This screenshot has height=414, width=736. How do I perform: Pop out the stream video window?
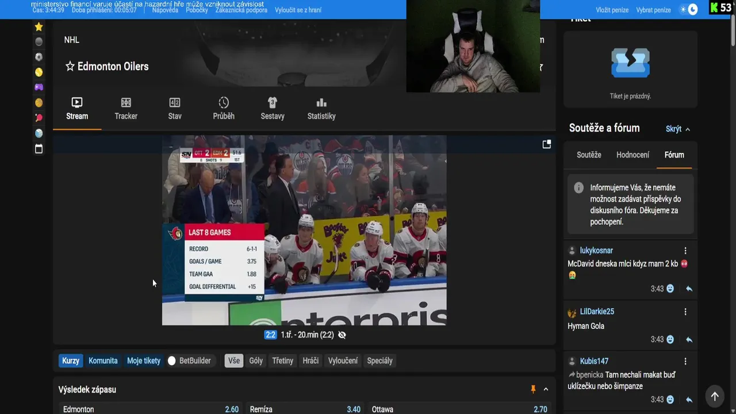click(547, 144)
